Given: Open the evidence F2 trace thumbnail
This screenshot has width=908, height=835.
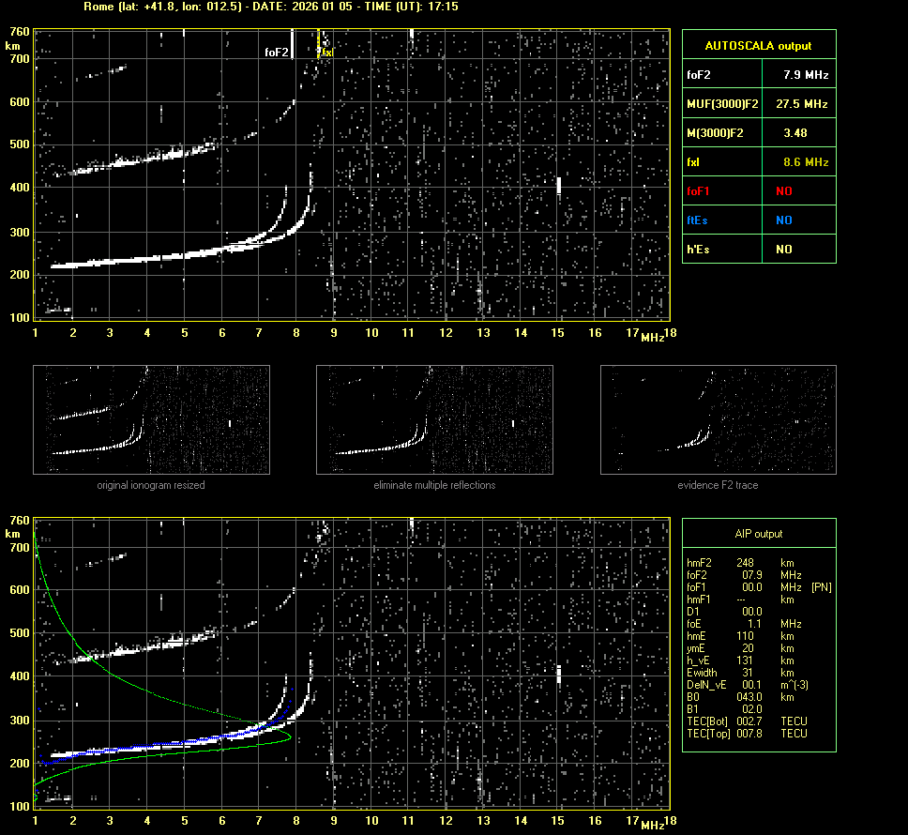Looking at the screenshot, I should [x=718, y=419].
